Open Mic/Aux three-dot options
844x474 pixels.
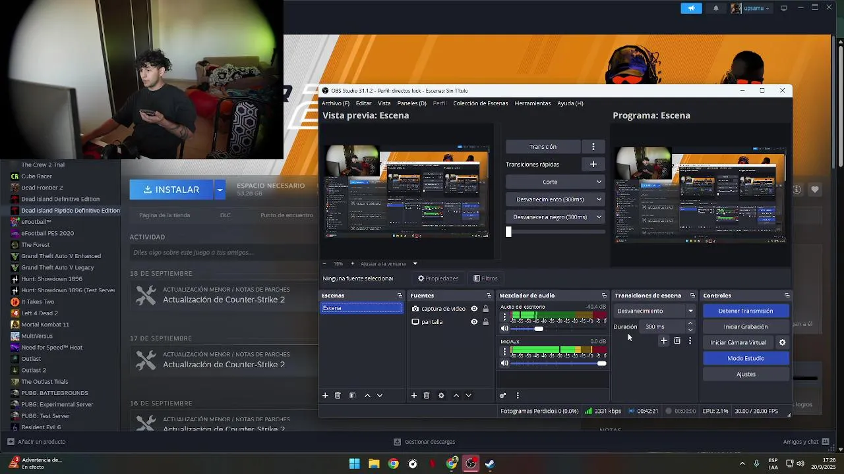click(x=505, y=352)
